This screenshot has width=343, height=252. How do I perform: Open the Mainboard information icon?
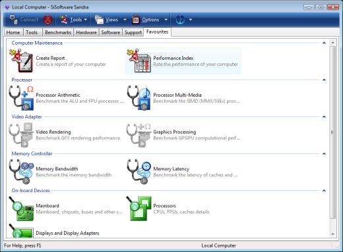click(x=21, y=209)
